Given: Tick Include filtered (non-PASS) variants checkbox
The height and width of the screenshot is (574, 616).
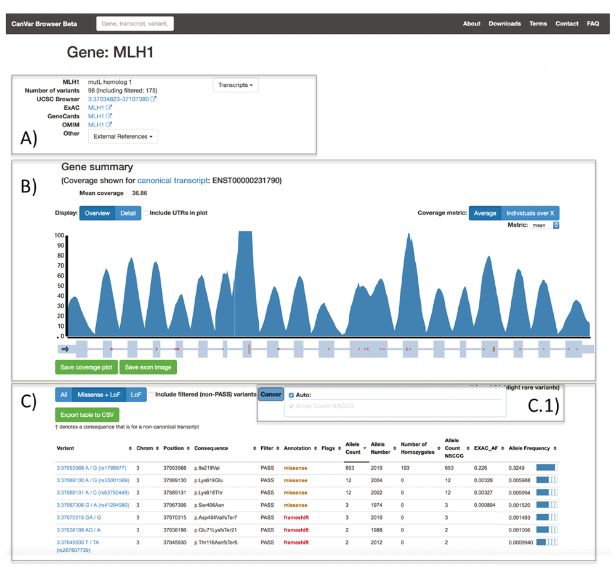Looking at the screenshot, I should point(152,395).
